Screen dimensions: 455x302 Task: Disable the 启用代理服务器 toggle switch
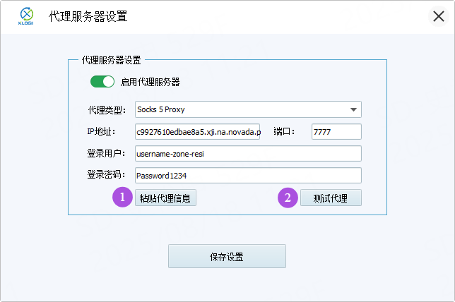coord(102,82)
